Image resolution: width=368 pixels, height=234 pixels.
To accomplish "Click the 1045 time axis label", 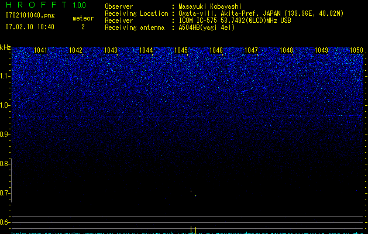I will point(181,50).
